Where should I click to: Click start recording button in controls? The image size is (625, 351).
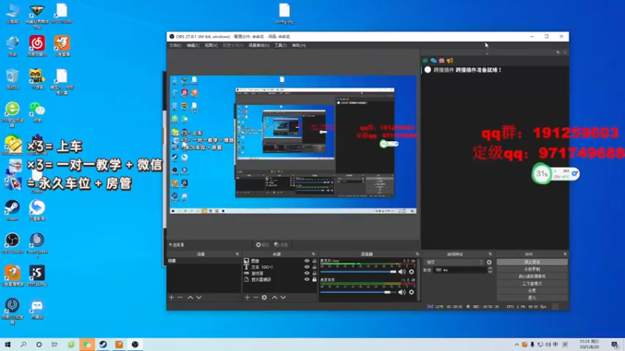click(x=532, y=269)
